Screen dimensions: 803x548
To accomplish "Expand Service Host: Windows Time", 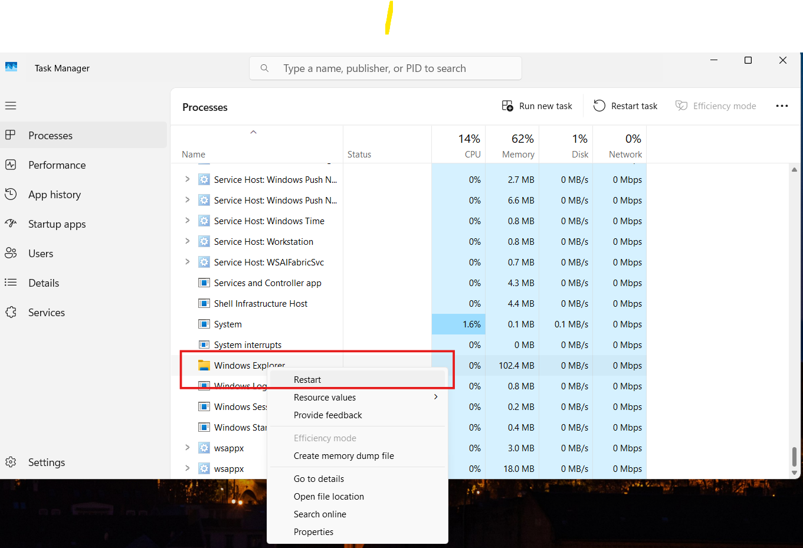I will (187, 221).
